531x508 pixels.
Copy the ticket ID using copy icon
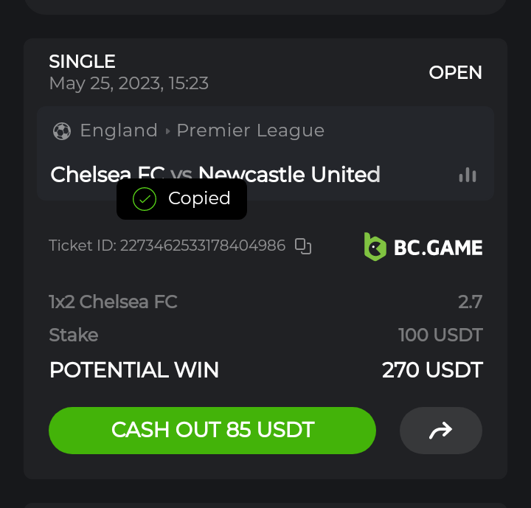303,246
